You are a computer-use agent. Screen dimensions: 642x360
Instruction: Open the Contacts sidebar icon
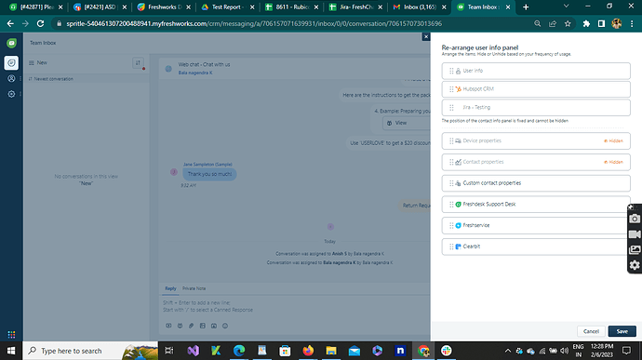click(x=11, y=78)
